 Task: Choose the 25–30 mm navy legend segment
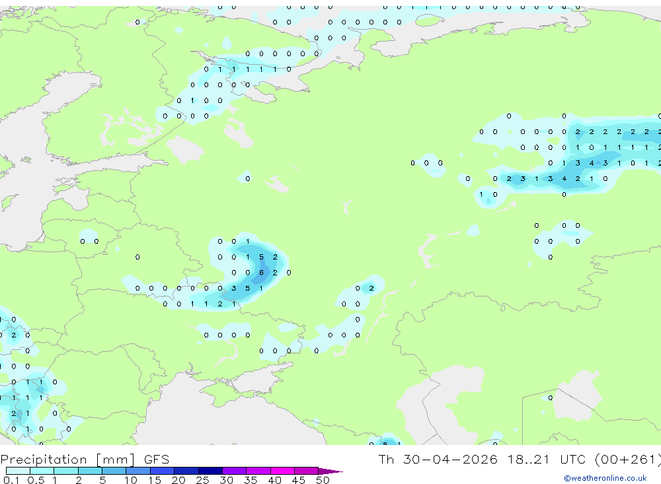(x=210, y=471)
